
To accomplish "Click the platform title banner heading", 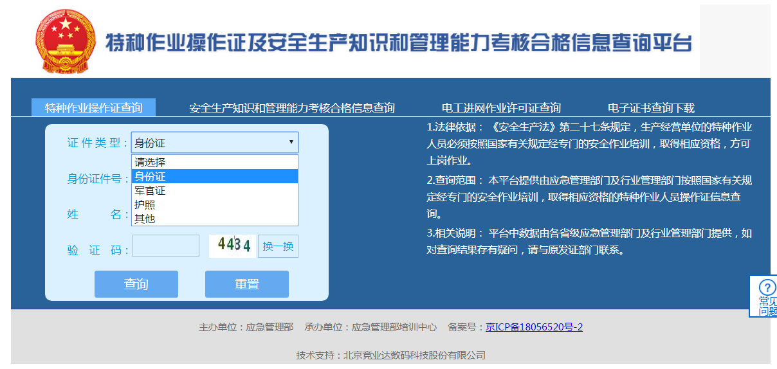I will tap(399, 43).
